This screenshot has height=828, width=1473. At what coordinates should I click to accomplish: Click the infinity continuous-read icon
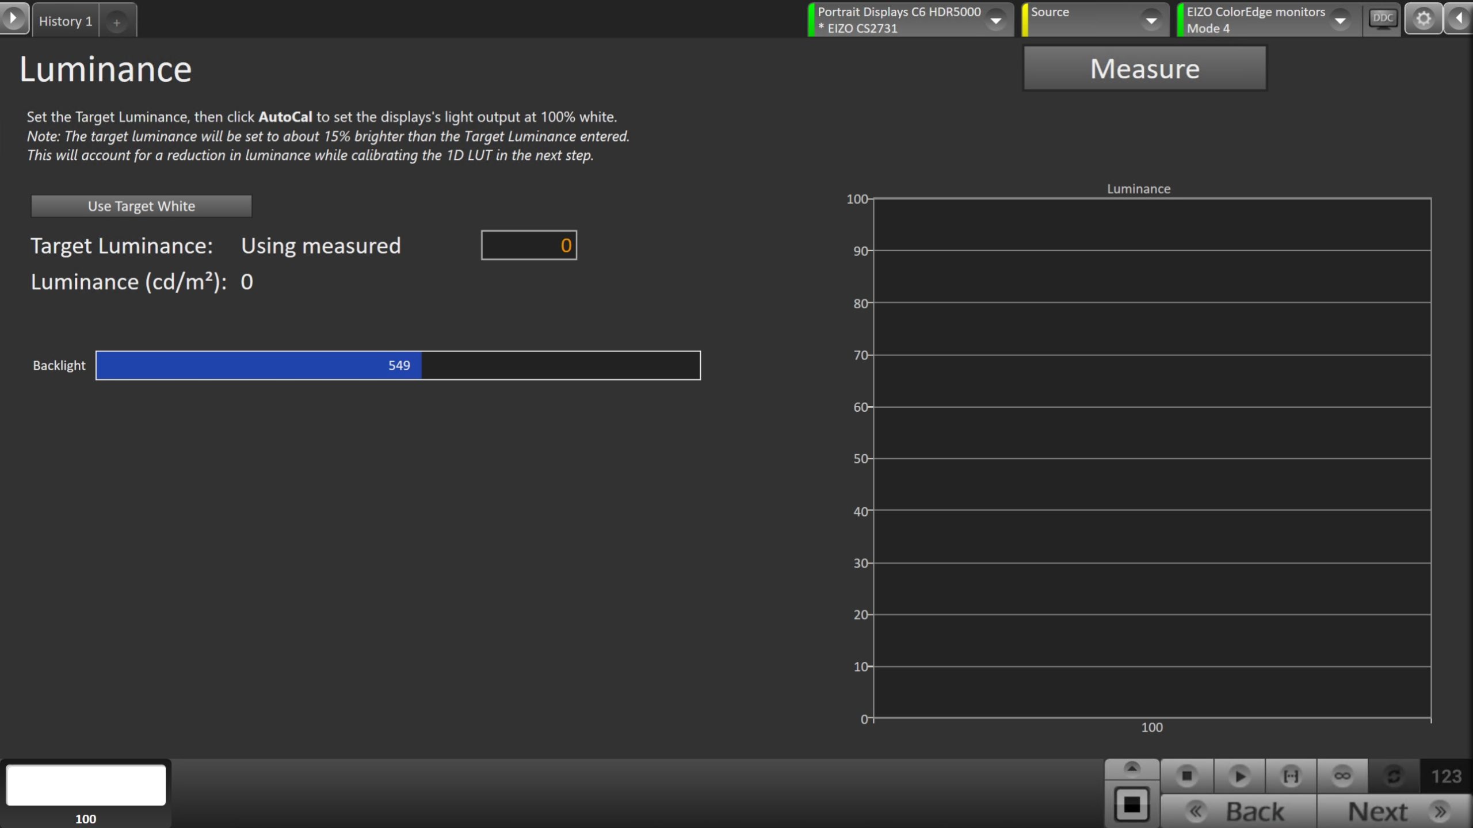[x=1342, y=776]
